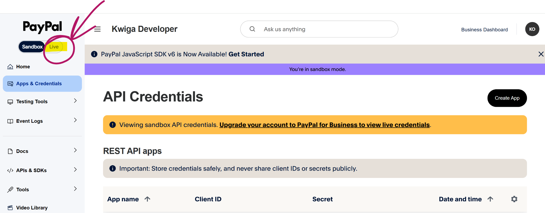Click the PayPal logo

point(42,27)
